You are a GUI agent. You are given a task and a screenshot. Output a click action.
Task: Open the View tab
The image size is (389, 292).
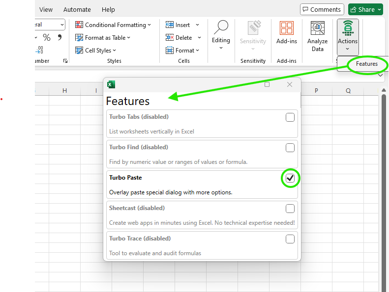click(x=46, y=9)
